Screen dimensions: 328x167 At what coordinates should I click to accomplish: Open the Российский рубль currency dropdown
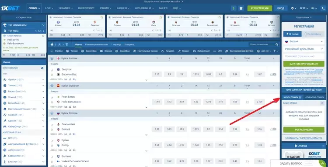[x=304, y=49]
